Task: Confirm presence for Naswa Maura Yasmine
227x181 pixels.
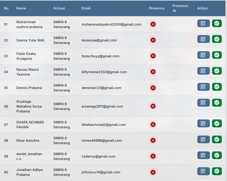Action: point(217,71)
